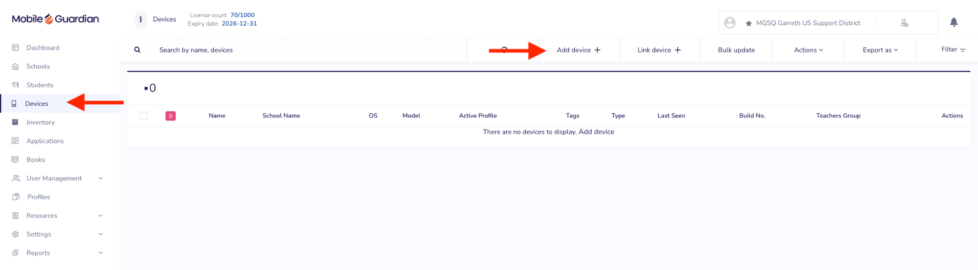Go to Inventory in the sidebar
Viewport: 978px width, 270px height.
41,122
